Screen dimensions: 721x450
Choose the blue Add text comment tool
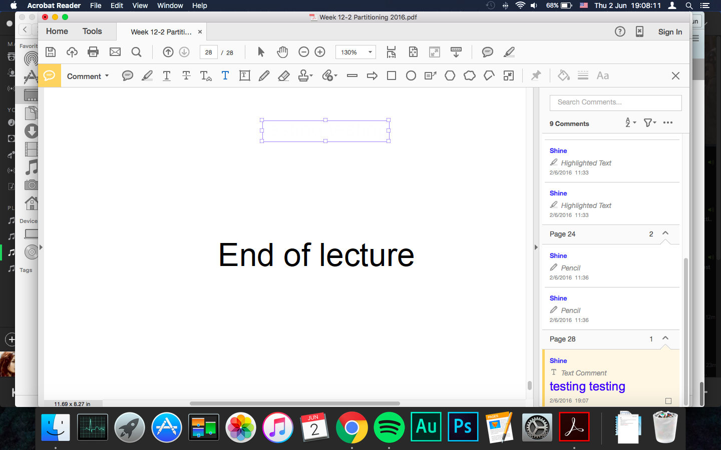click(225, 76)
